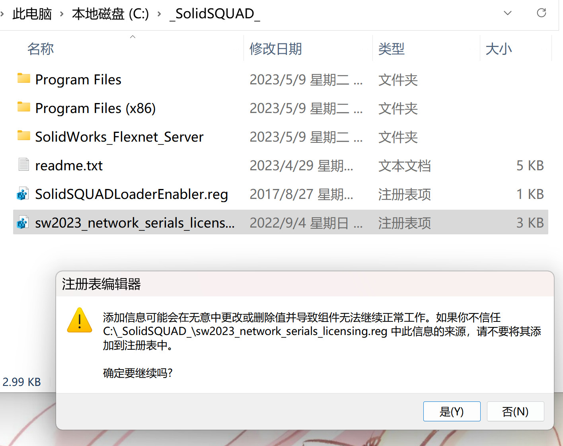563x446 pixels.
Task: Expand the chevron after 本地磁盘 (C:) breadcrumb
Action: tap(159, 14)
